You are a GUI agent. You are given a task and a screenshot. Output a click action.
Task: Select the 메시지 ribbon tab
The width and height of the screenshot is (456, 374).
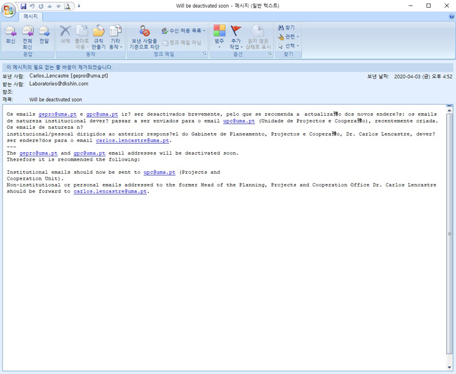(31, 17)
